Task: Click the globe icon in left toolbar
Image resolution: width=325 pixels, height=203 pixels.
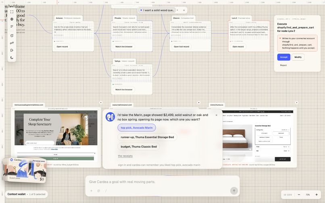Action: [12, 19]
